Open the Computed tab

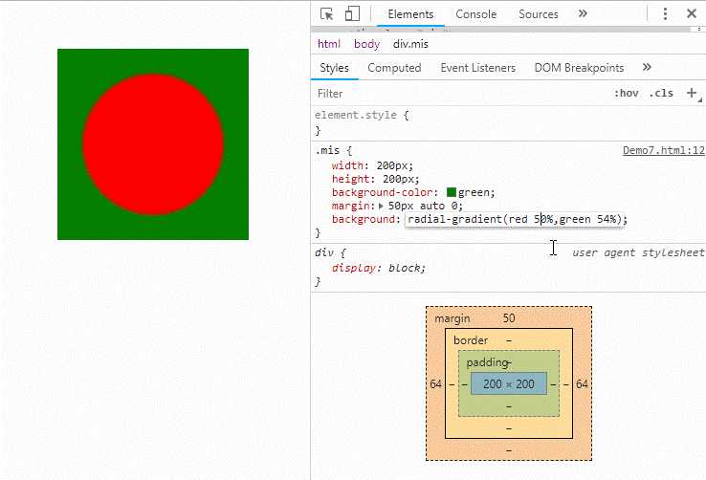click(394, 68)
